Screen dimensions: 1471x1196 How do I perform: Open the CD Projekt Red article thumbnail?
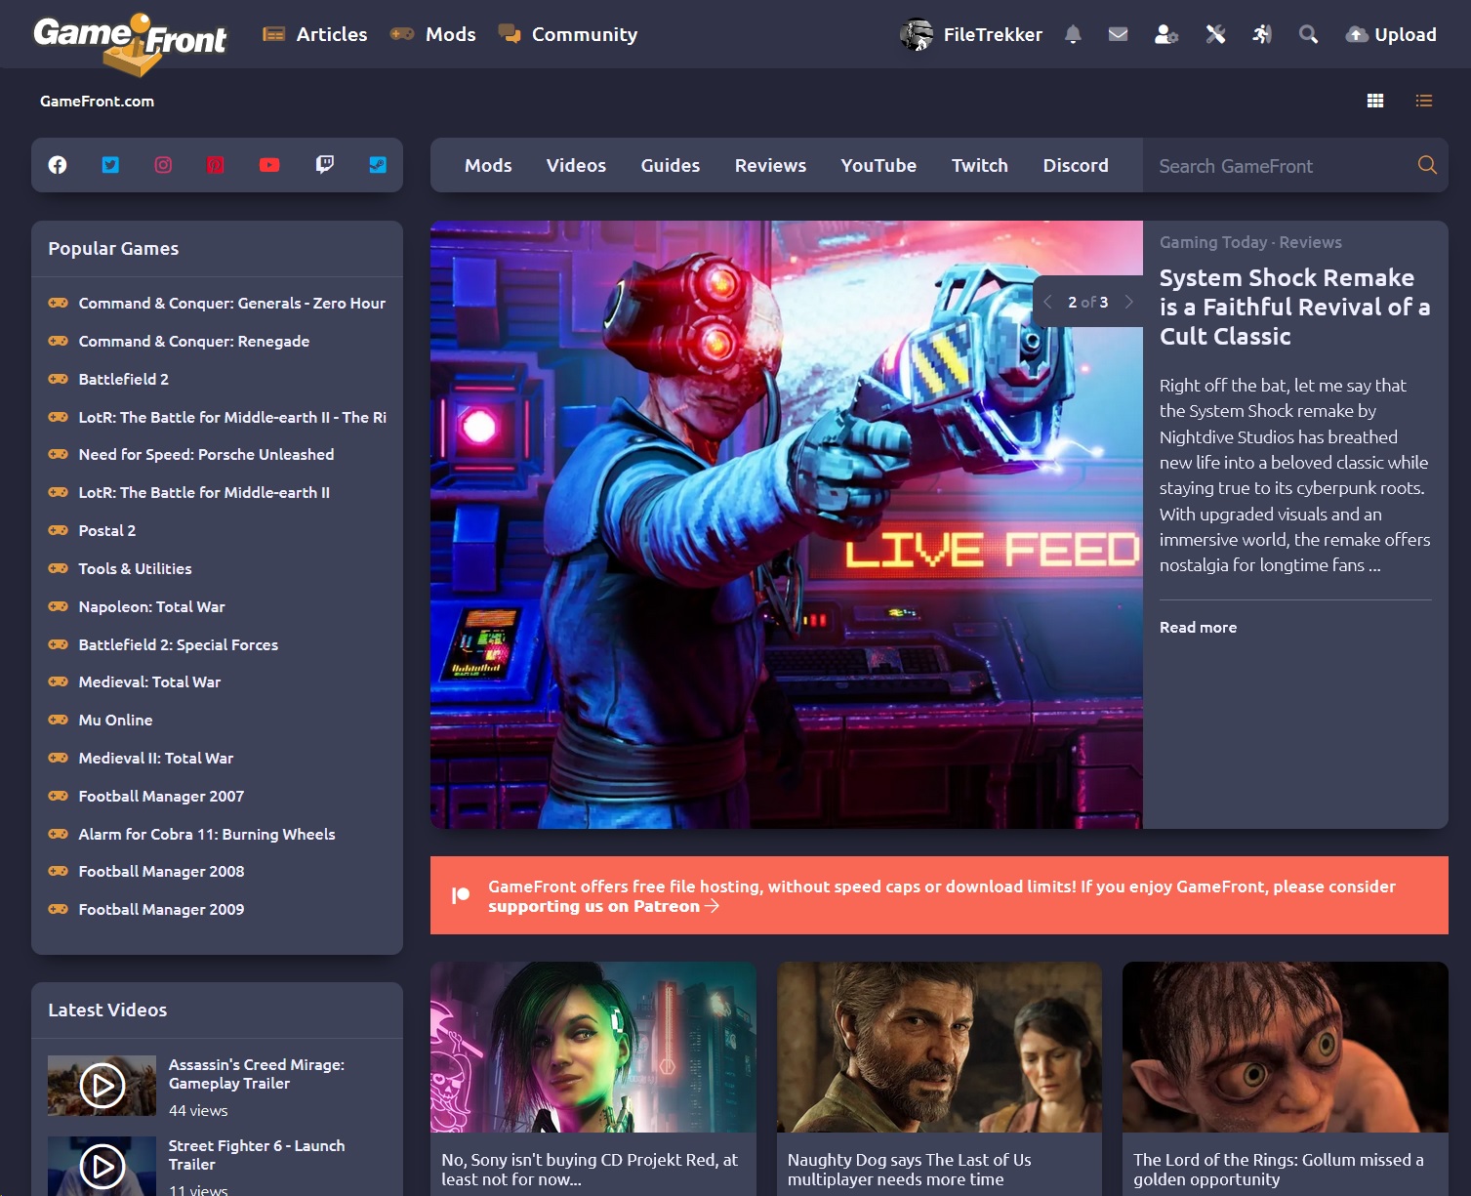[593, 1047]
